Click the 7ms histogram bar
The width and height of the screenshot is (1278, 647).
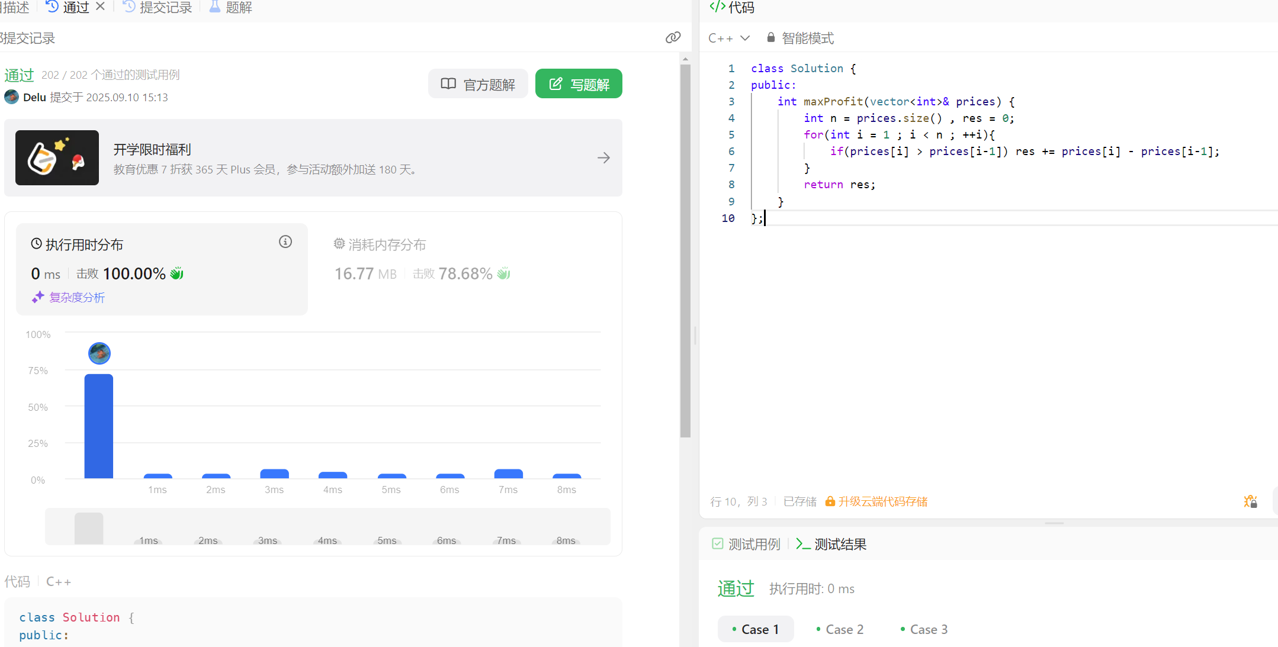click(509, 474)
